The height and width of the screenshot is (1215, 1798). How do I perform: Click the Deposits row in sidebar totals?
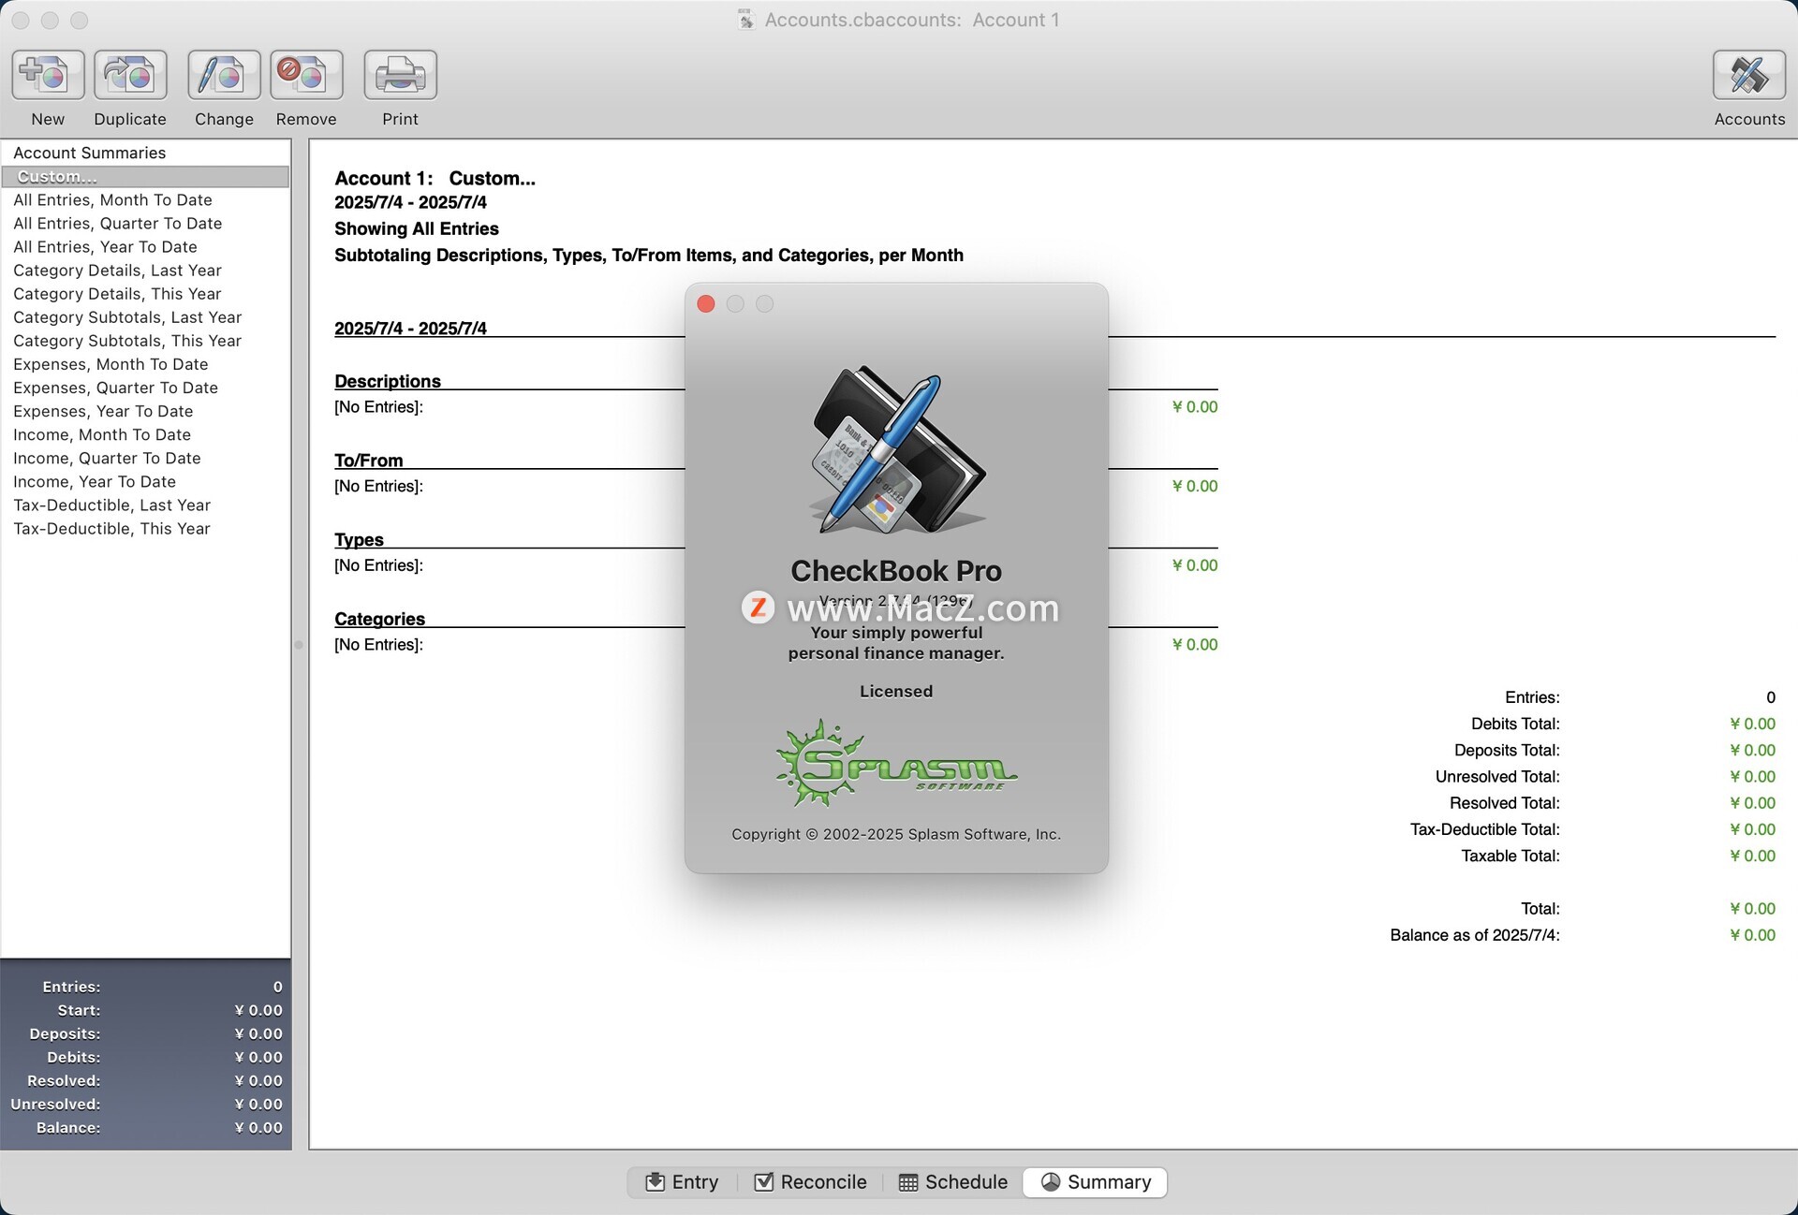(x=146, y=1033)
